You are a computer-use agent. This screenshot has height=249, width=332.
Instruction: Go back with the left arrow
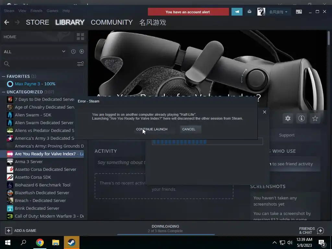click(x=6, y=22)
